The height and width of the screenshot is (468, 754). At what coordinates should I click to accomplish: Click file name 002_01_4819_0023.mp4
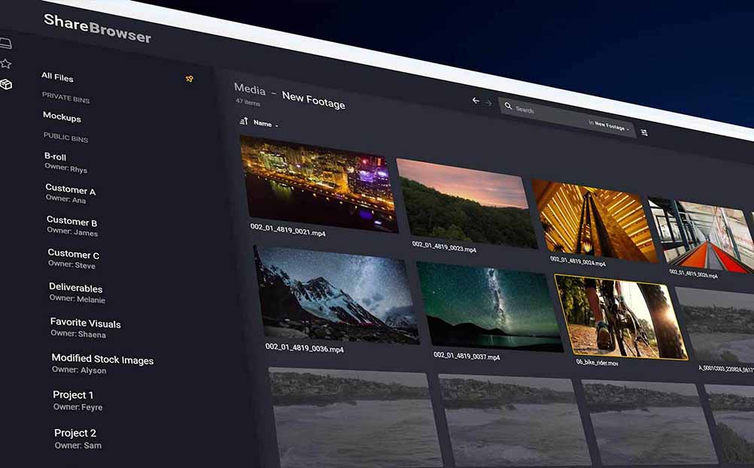[444, 246]
